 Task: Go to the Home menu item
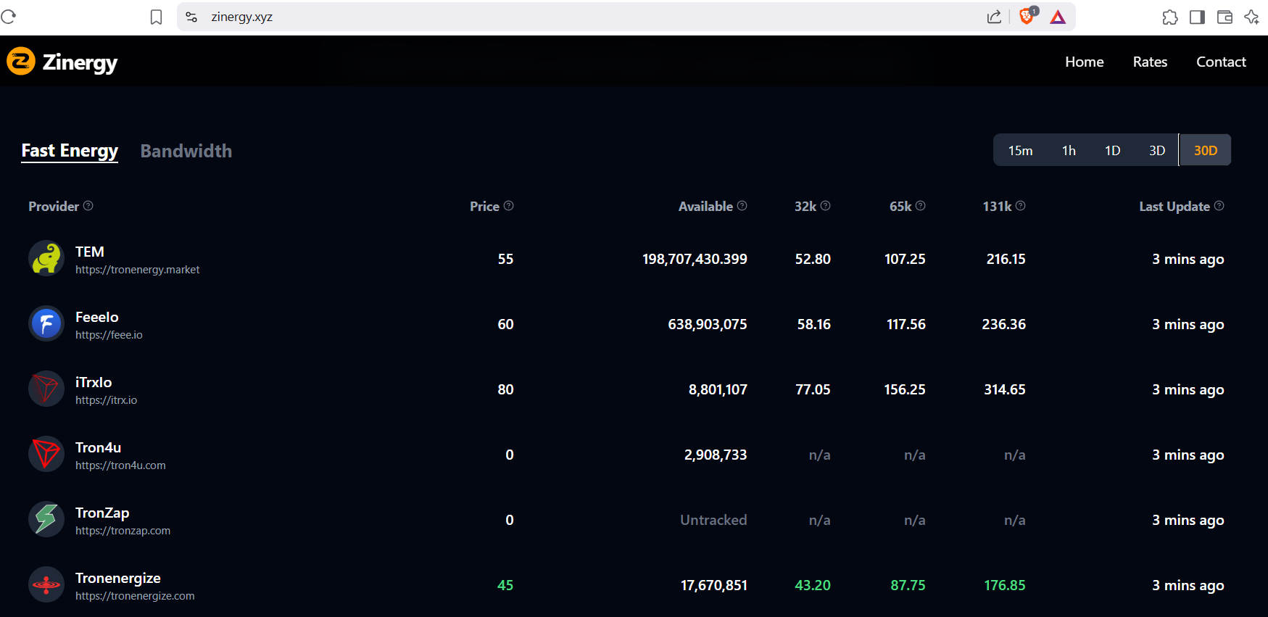click(x=1084, y=62)
